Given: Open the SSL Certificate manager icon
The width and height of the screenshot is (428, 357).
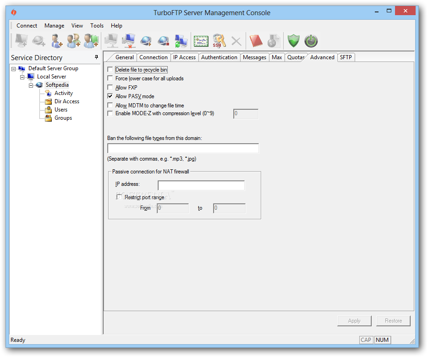Looking at the screenshot, I should tap(201, 41).
